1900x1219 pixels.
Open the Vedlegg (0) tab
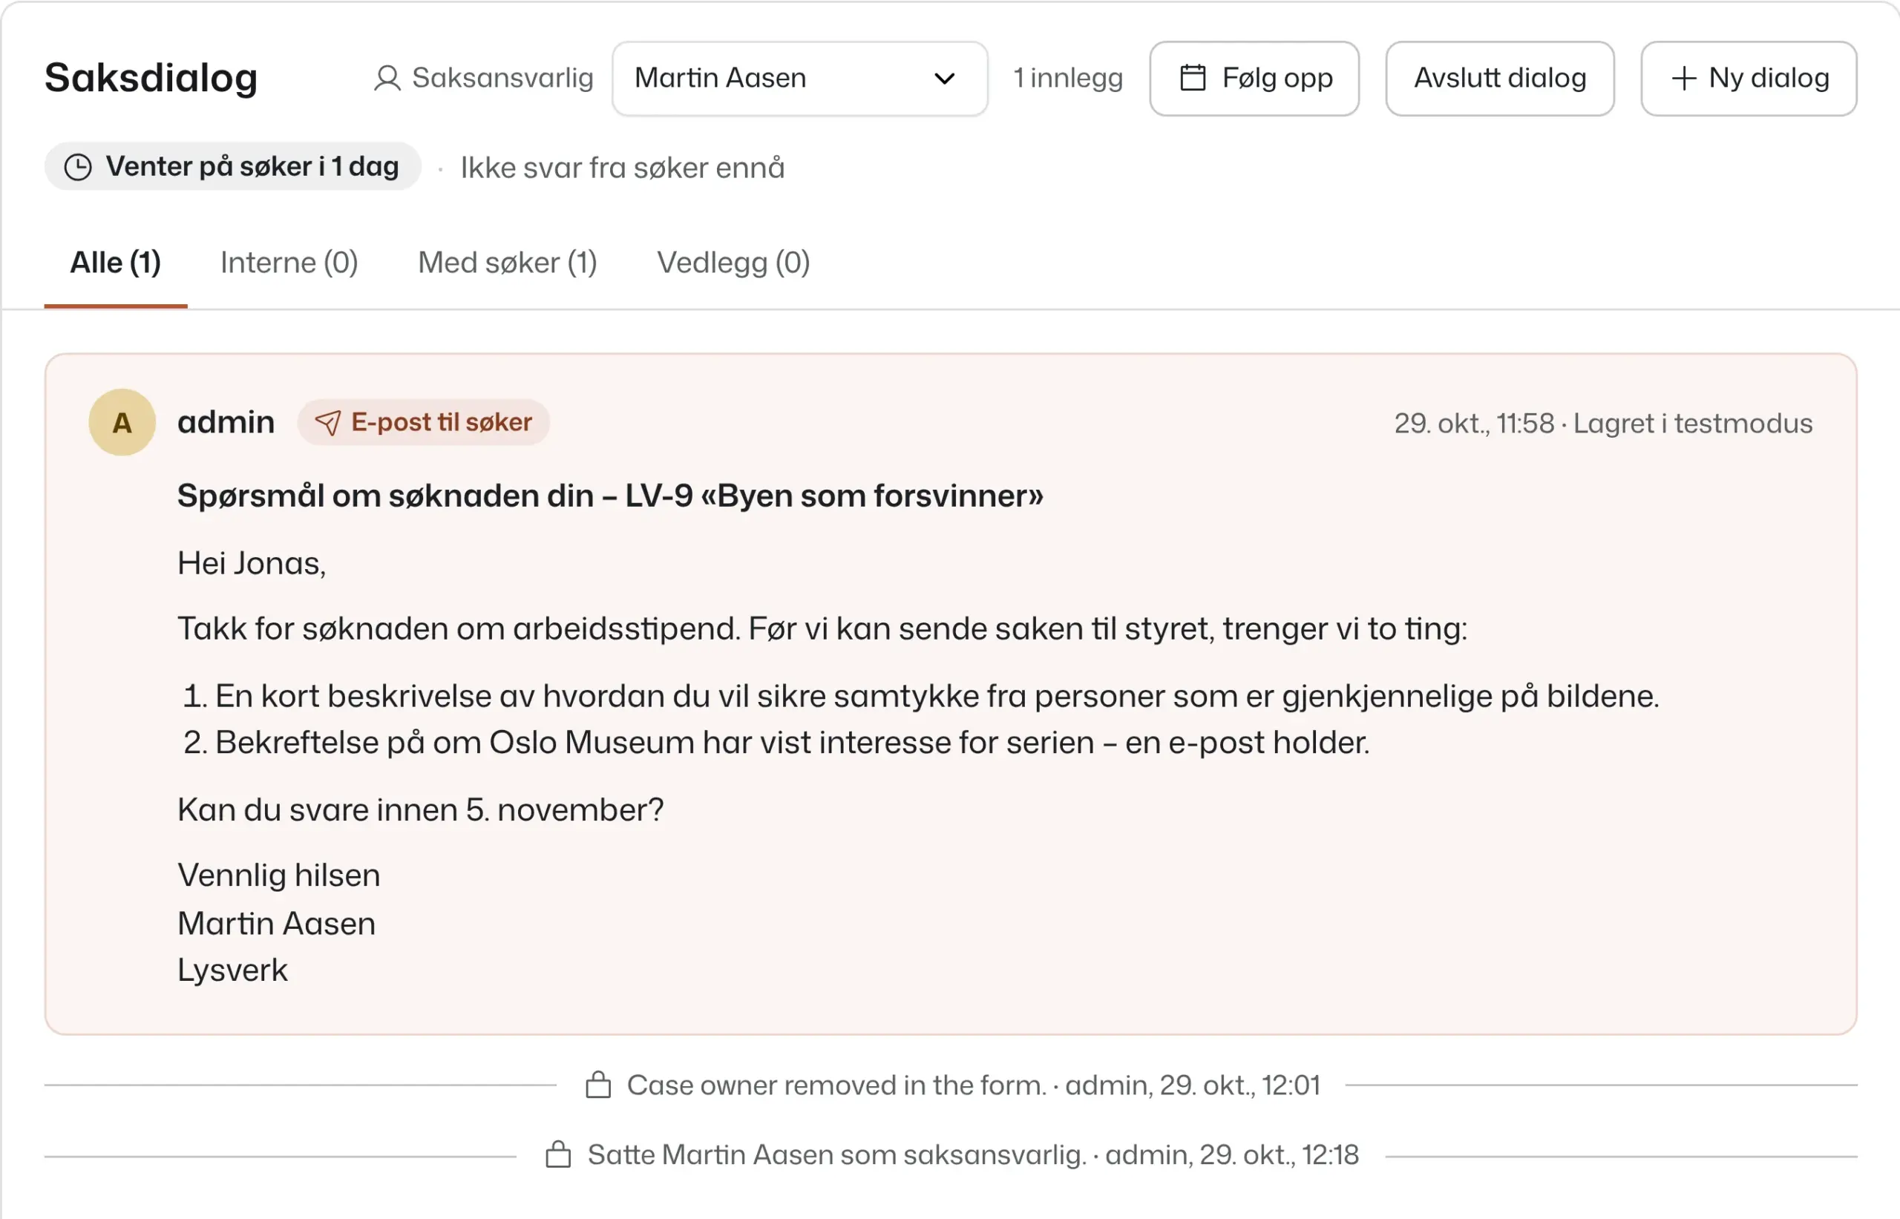(x=733, y=263)
